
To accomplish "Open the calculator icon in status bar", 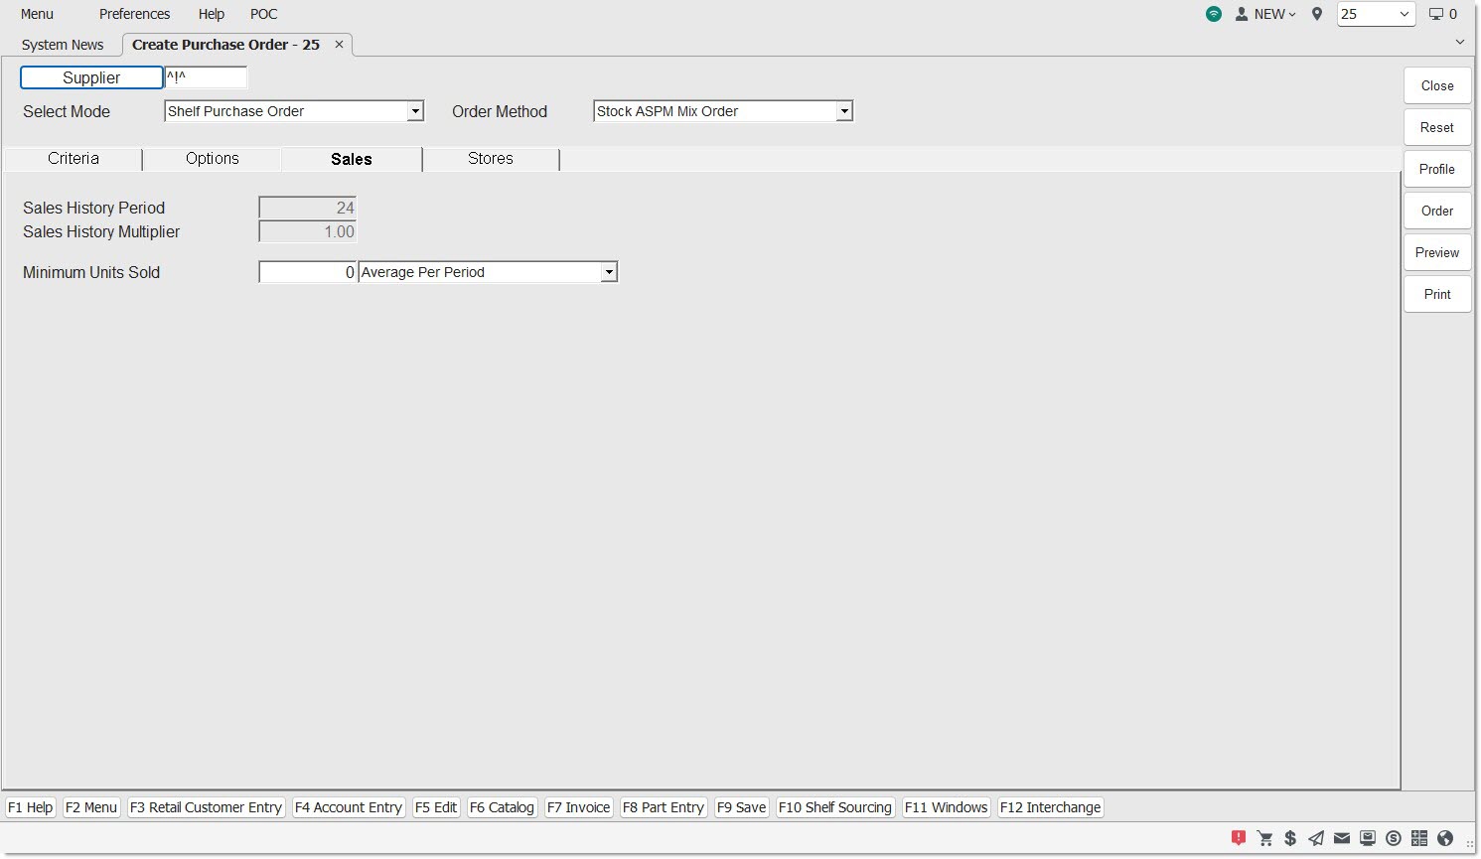I will coord(1419,838).
